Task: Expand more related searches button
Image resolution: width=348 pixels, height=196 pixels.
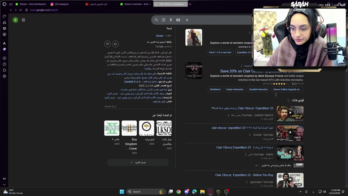Action: coord(138,163)
